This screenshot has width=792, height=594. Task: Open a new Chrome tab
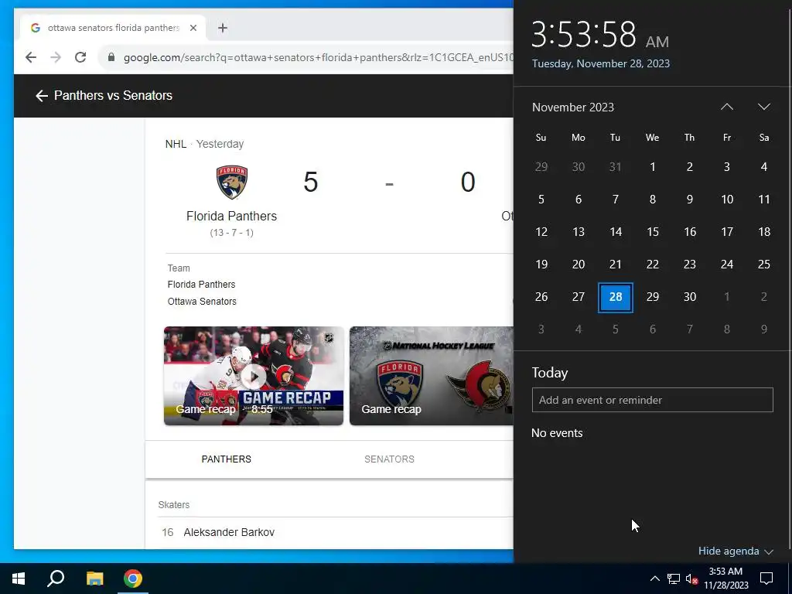[x=223, y=28]
